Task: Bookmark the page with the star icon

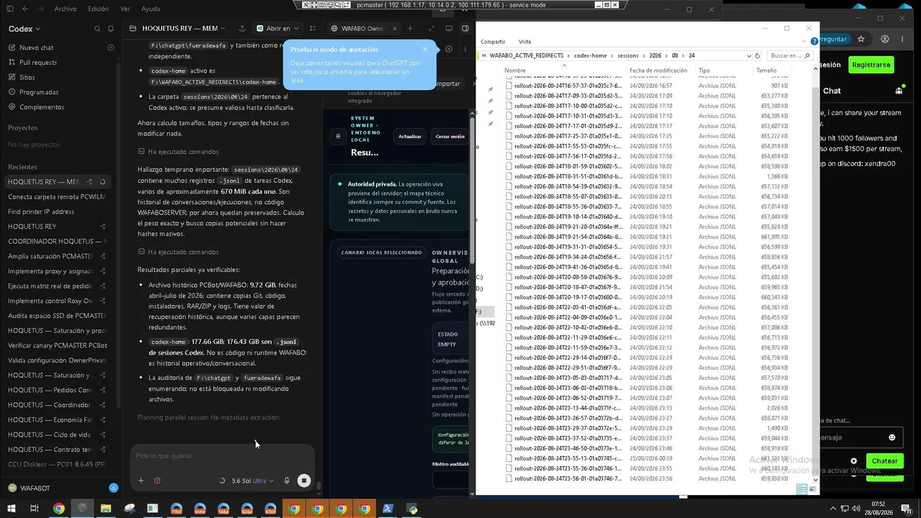Action: coord(863,39)
